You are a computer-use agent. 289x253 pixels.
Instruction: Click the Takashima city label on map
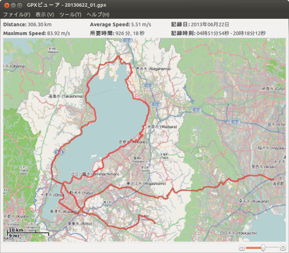(66, 96)
